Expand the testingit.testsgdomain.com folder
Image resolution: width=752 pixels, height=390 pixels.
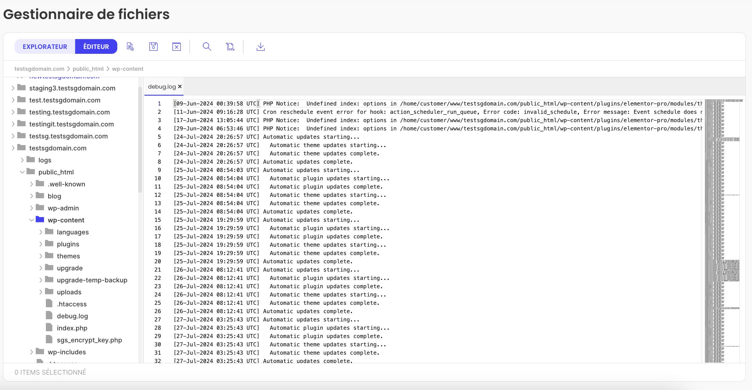[13, 124]
